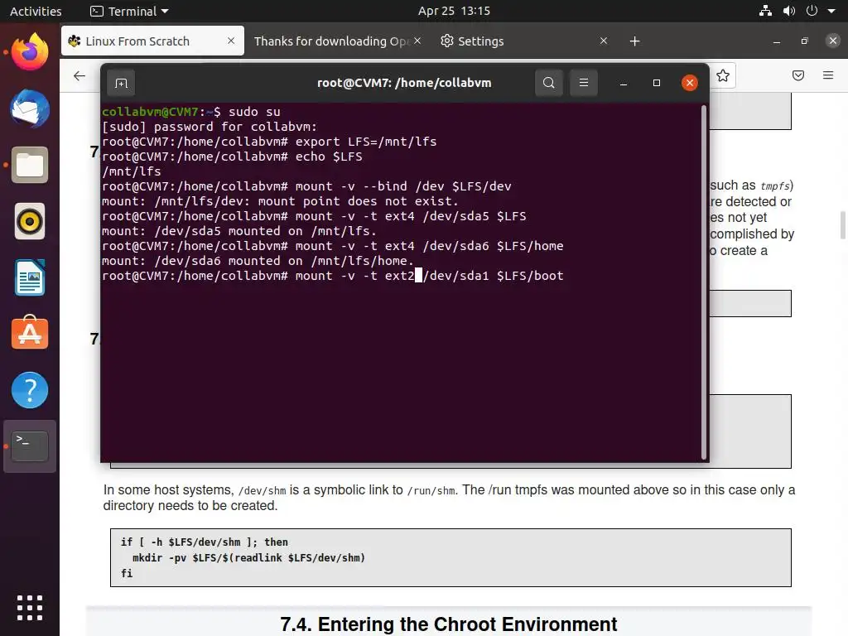Launch LibreOffice Writer from the dock
The height and width of the screenshot is (636, 848).
(x=30, y=277)
